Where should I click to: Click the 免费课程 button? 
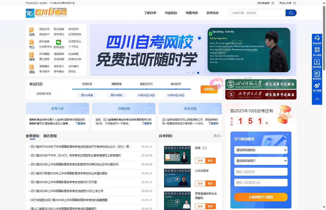pos(209,89)
